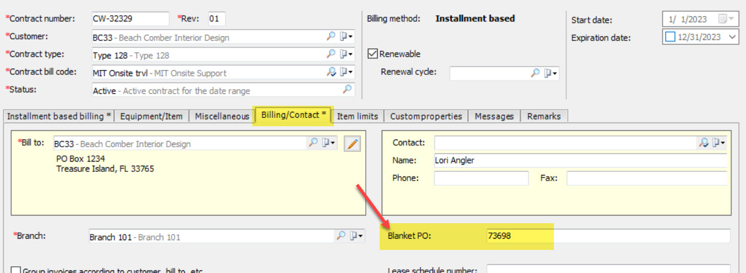The image size is (746, 273).
Task: Search Contract bill code magnifier icon
Action: [331, 72]
